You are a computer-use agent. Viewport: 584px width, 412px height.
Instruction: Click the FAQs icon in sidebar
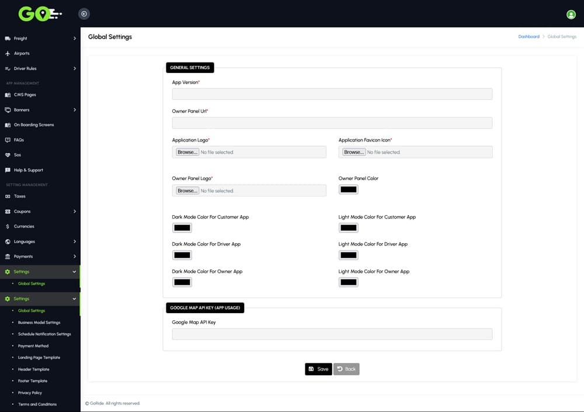pyautogui.click(x=8, y=140)
